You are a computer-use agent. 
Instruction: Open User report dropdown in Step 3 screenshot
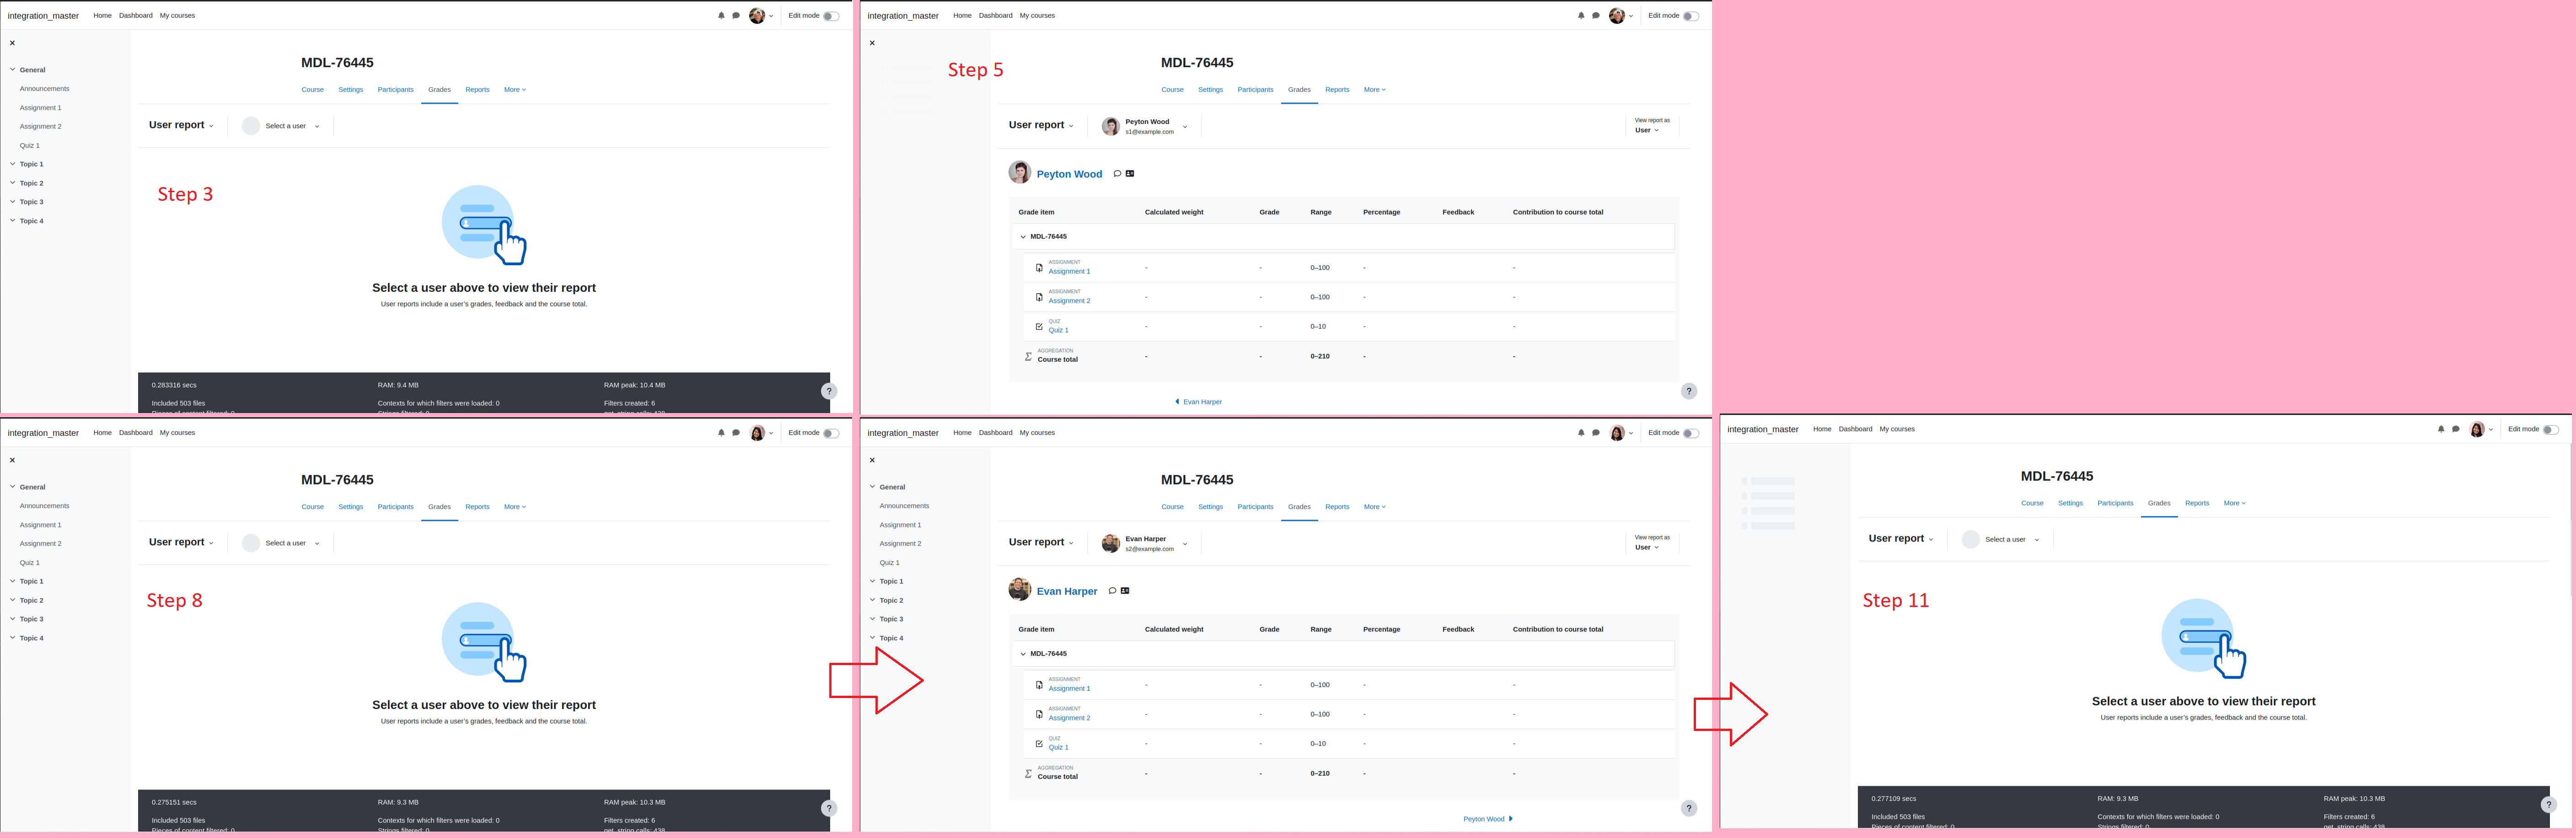coord(181,125)
